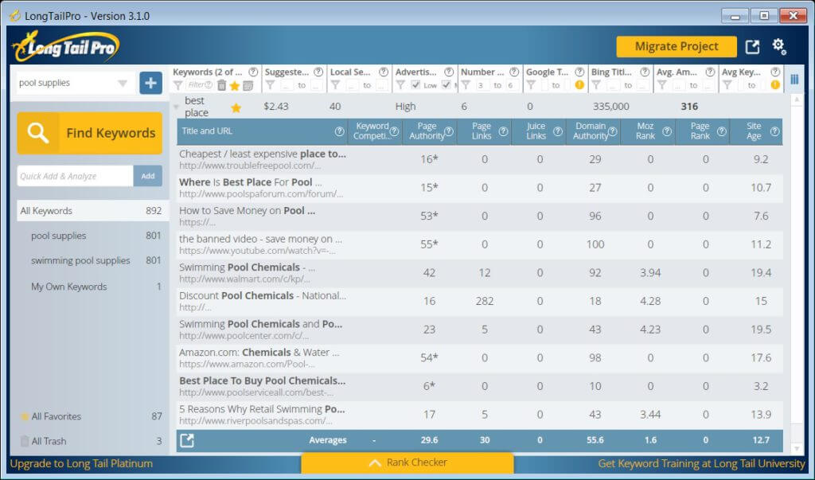Click the notes icon in the Keywords column header
This screenshot has height=480, width=815.
point(248,85)
